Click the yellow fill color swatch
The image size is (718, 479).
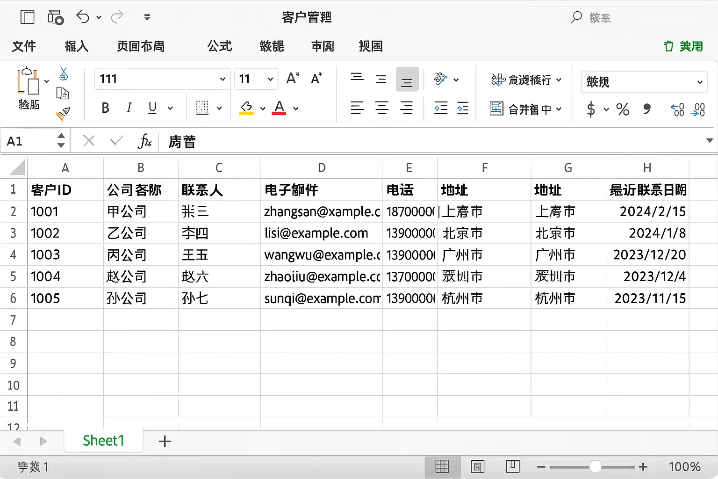(x=246, y=108)
